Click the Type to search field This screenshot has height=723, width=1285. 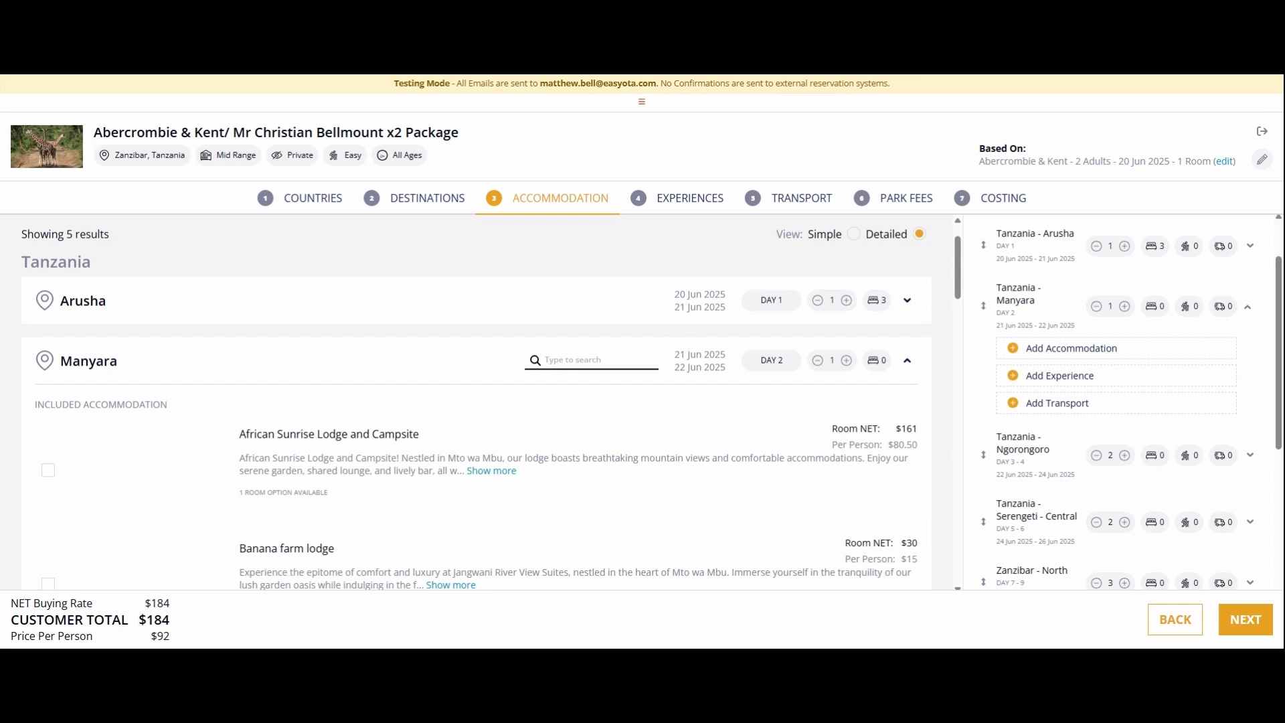click(592, 360)
